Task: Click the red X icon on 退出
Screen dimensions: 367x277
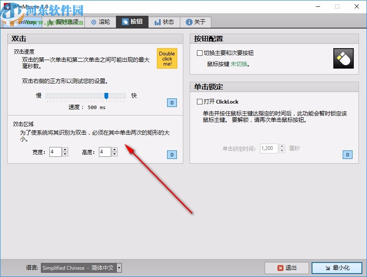Action: [280, 268]
